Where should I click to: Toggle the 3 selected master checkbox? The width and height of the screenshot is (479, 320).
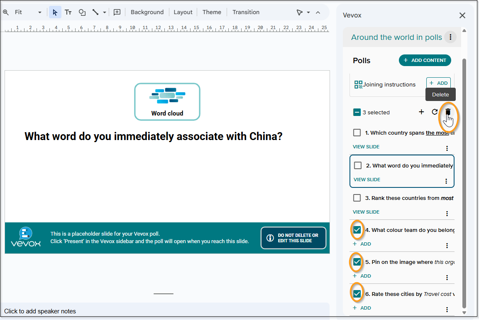point(357,112)
